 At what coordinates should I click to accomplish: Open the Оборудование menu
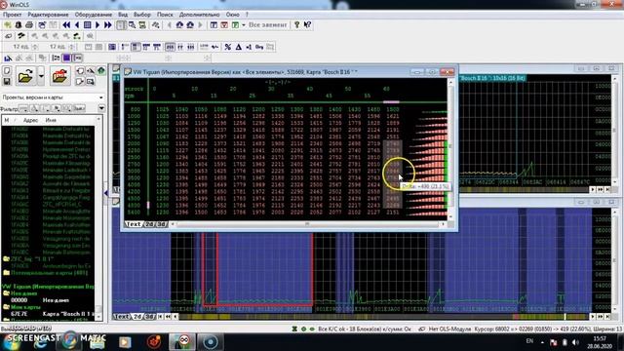pyautogui.click(x=94, y=15)
